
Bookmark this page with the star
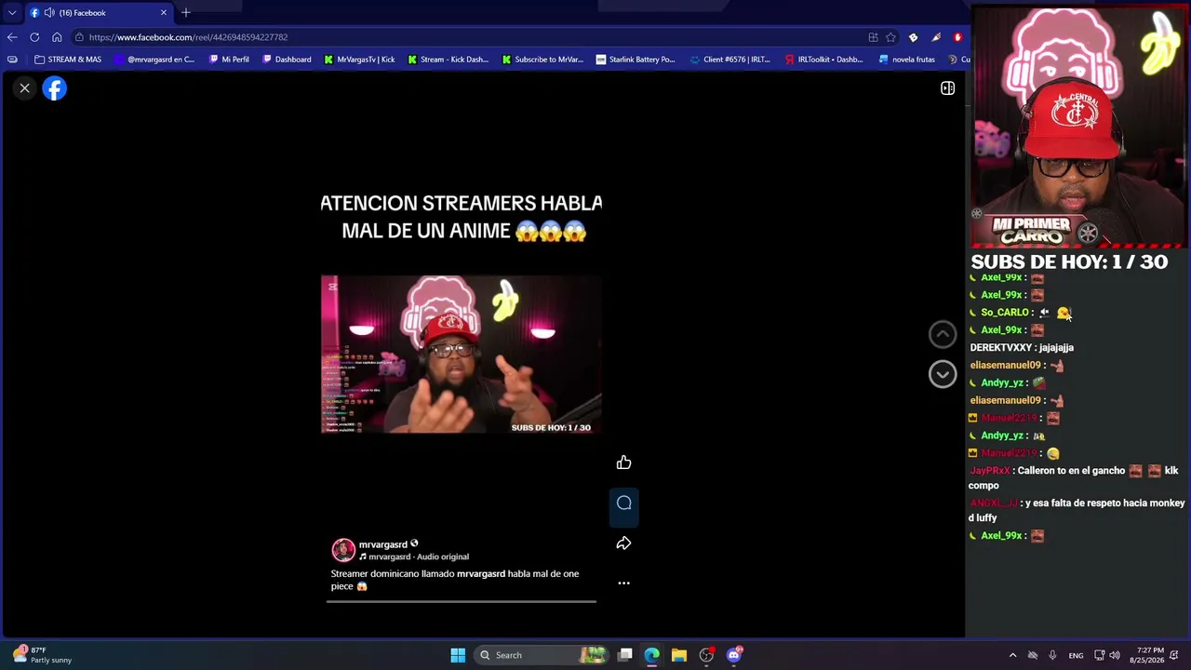(x=890, y=37)
